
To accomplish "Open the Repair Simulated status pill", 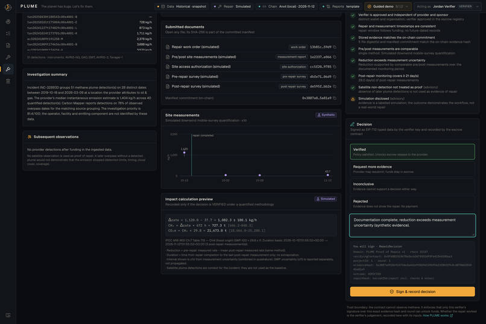I will [233, 7].
